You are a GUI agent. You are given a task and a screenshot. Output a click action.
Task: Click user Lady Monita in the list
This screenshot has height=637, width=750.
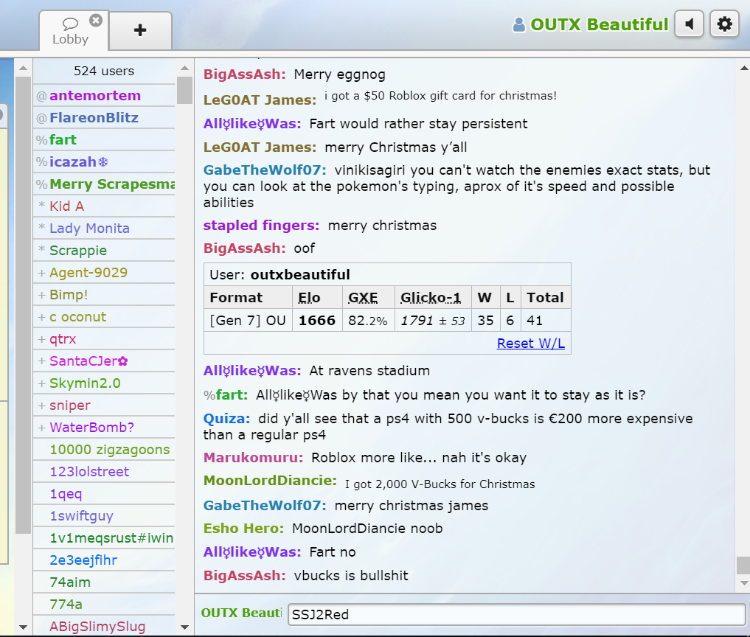tap(104, 228)
